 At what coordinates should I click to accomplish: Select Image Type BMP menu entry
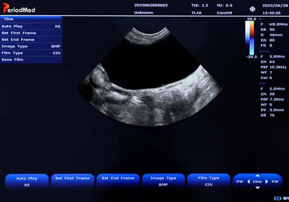(x=31, y=46)
